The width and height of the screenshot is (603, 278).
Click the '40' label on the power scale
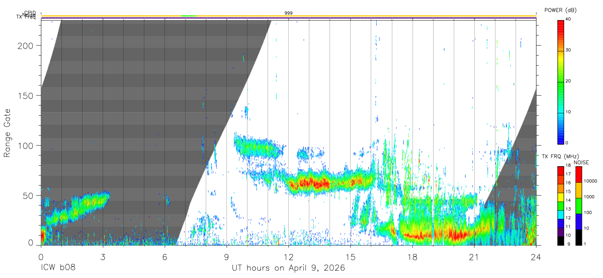(x=569, y=20)
